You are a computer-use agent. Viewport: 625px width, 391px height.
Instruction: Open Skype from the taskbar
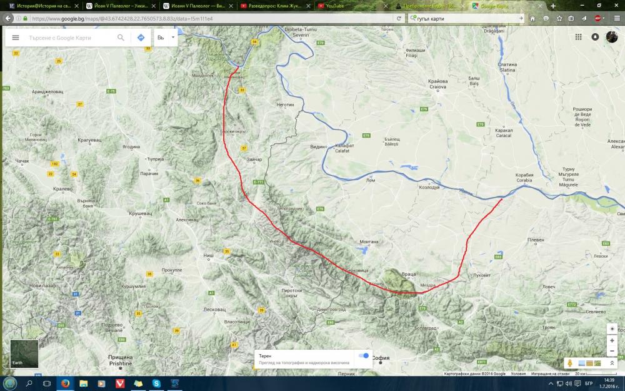(156, 383)
